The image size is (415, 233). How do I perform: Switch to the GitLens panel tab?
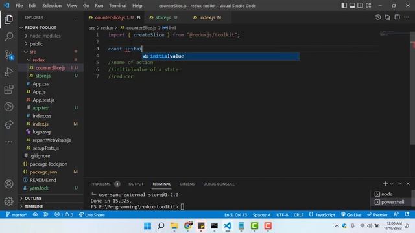[x=187, y=184]
